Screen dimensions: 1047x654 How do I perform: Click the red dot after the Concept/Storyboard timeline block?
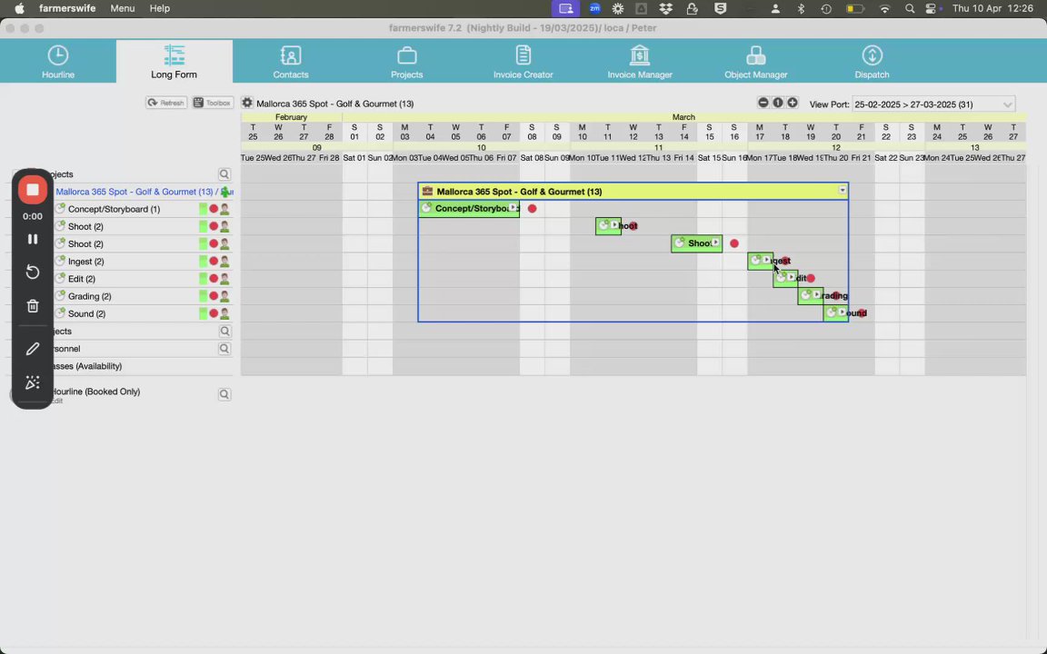pos(533,208)
